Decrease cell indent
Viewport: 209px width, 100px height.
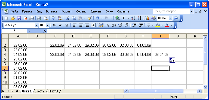[x=134, y=25]
